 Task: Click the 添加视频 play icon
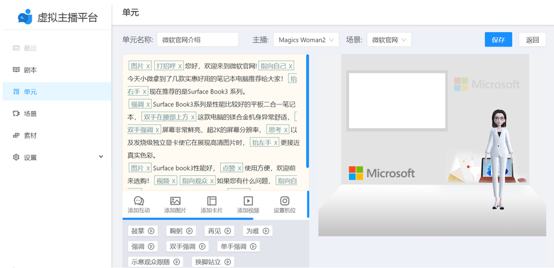click(248, 201)
